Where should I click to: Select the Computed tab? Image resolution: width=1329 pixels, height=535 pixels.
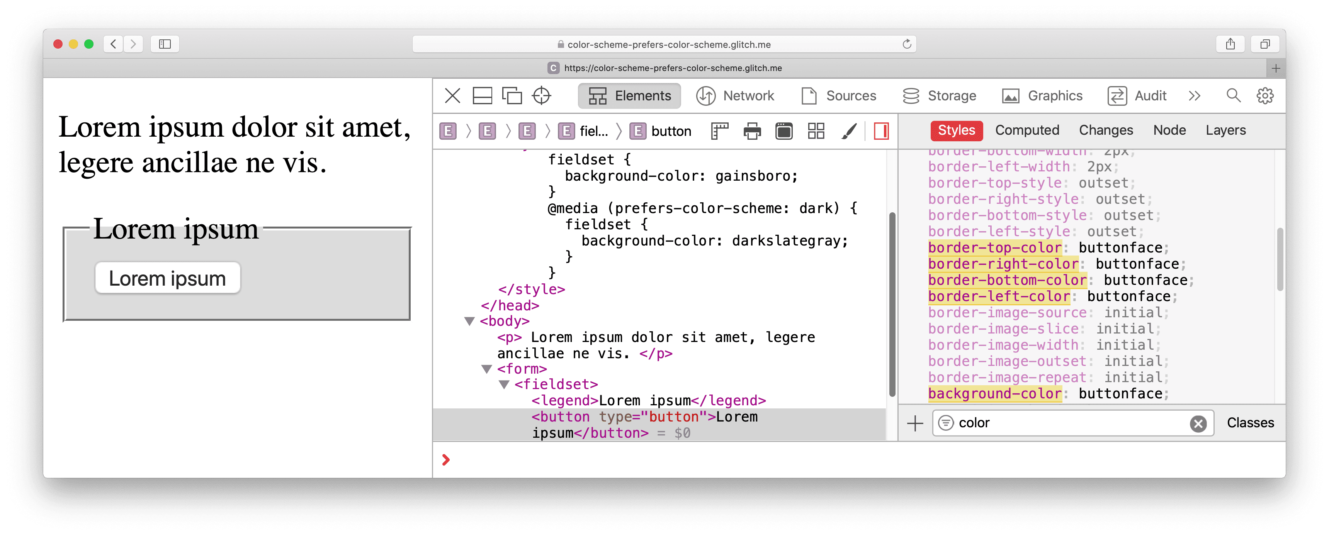[x=1026, y=130]
